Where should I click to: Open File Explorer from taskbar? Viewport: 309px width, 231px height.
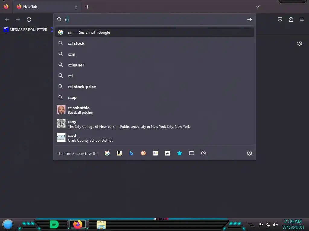pyautogui.click(x=101, y=225)
